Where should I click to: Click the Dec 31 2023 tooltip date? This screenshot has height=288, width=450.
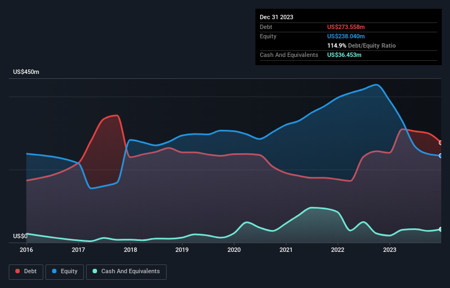[x=276, y=17]
